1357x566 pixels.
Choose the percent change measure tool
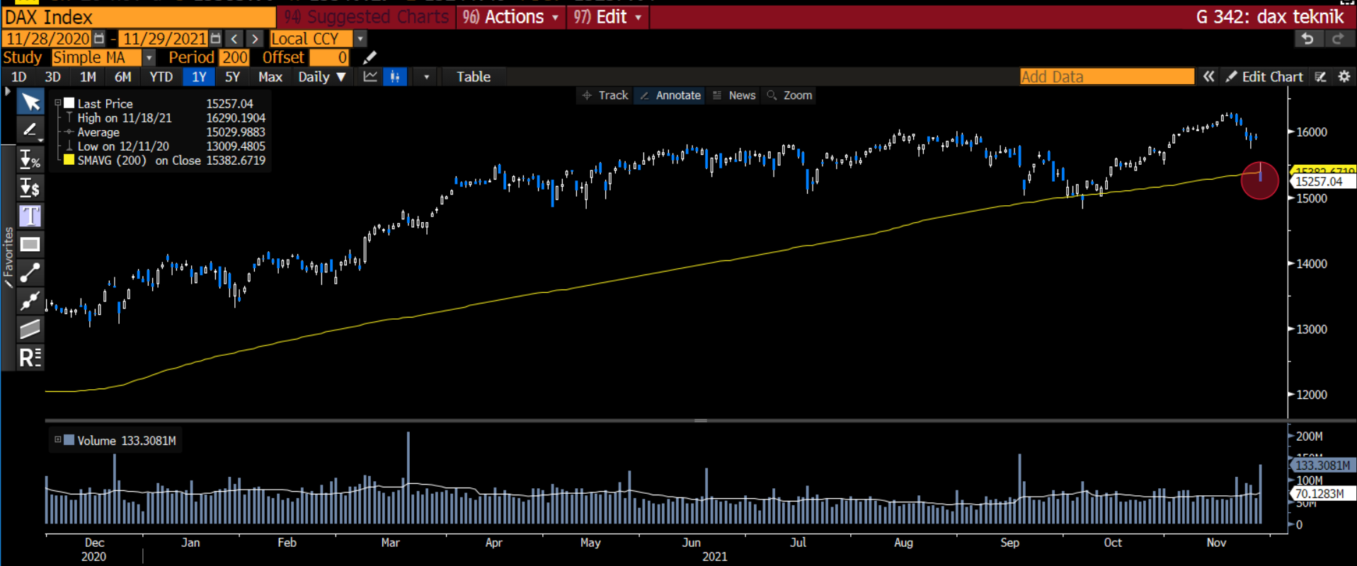click(30, 159)
